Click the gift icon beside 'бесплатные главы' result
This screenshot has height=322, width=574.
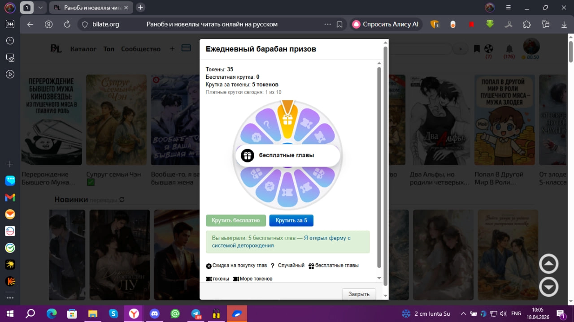click(x=248, y=155)
